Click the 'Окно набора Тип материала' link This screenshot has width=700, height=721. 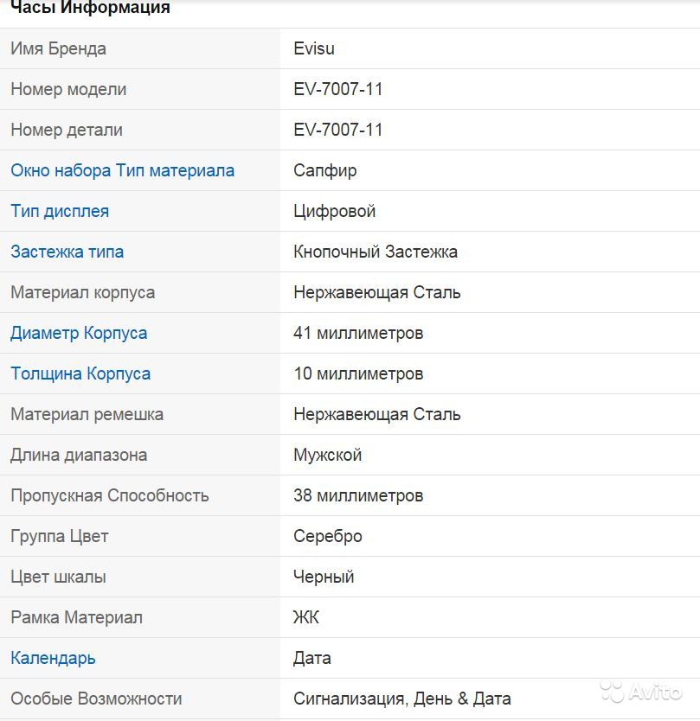coord(122,170)
